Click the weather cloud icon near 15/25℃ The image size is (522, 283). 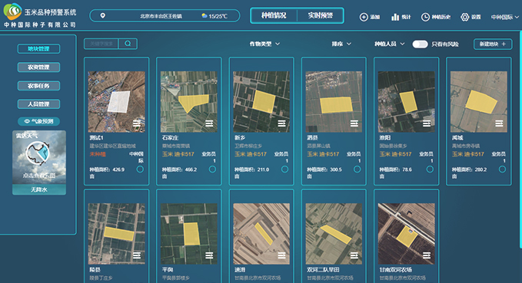tap(204, 15)
